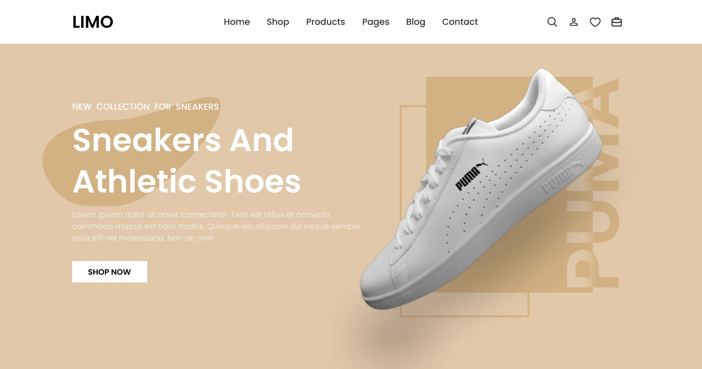Visit the Blog page link
Image resolution: width=702 pixels, height=369 pixels.
point(416,22)
